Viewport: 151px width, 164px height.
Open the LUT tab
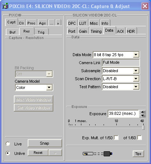tap(83, 23)
